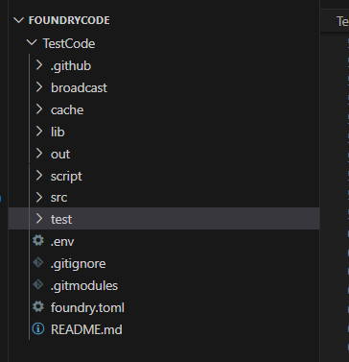Expand the broadcast folder chevron
Viewport: 349px width, 362px height.
39,87
